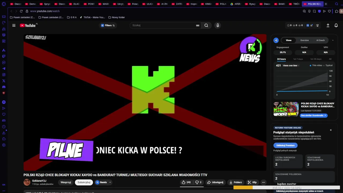This screenshot has width=343, height=193.
Task: Open Views over time dropdown
Action: point(291,65)
